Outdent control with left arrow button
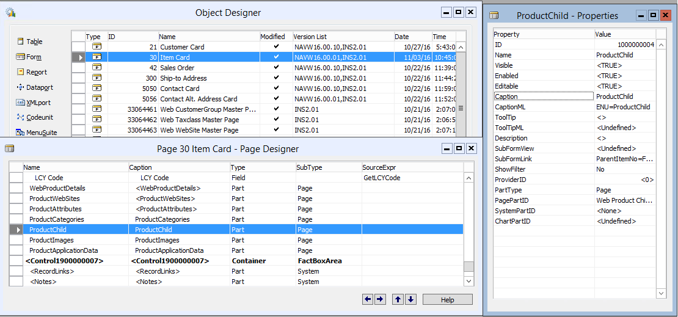Image resolution: width=678 pixels, height=317 pixels. click(368, 299)
